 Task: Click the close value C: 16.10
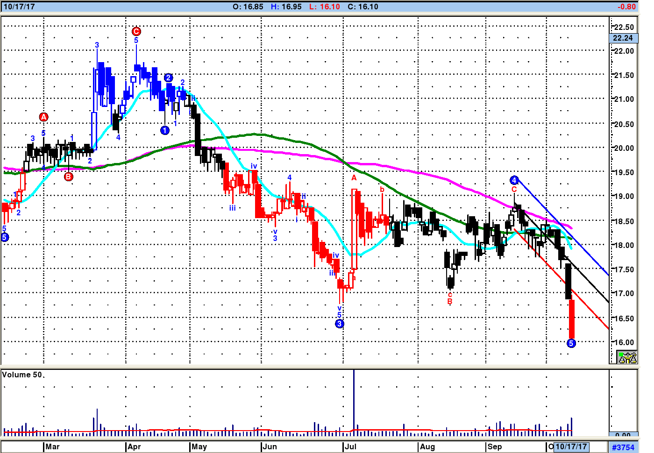tap(363, 7)
